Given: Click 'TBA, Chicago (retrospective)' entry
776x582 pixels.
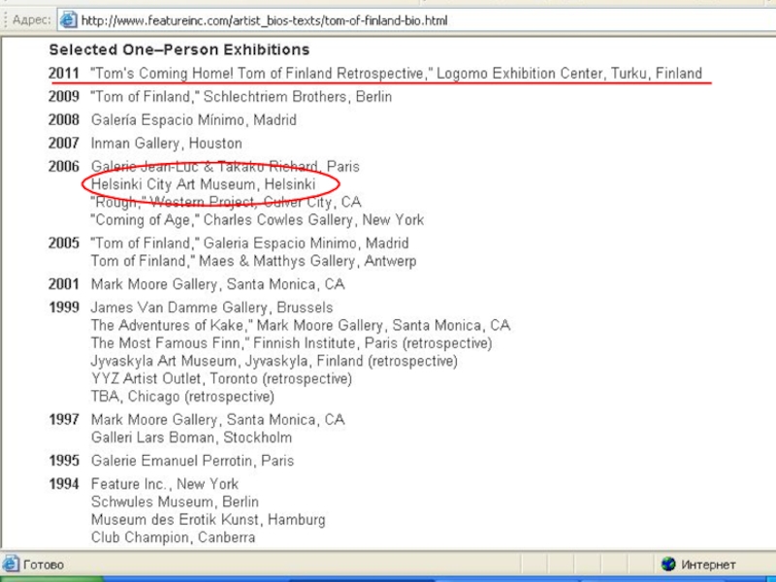Looking at the screenshot, I should coord(182,397).
